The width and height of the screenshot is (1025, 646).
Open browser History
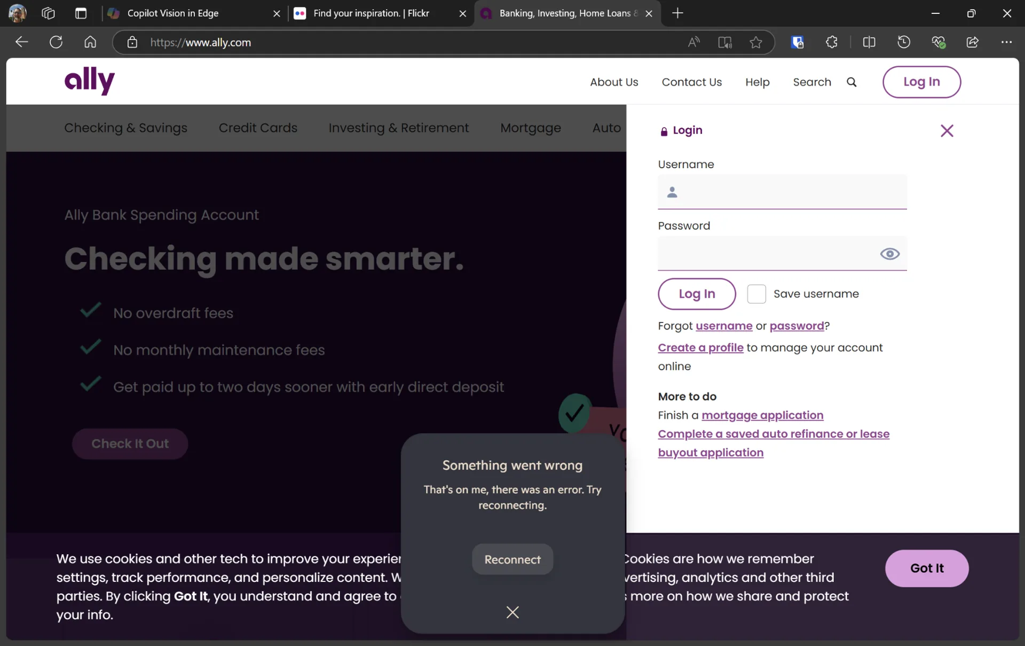903,42
